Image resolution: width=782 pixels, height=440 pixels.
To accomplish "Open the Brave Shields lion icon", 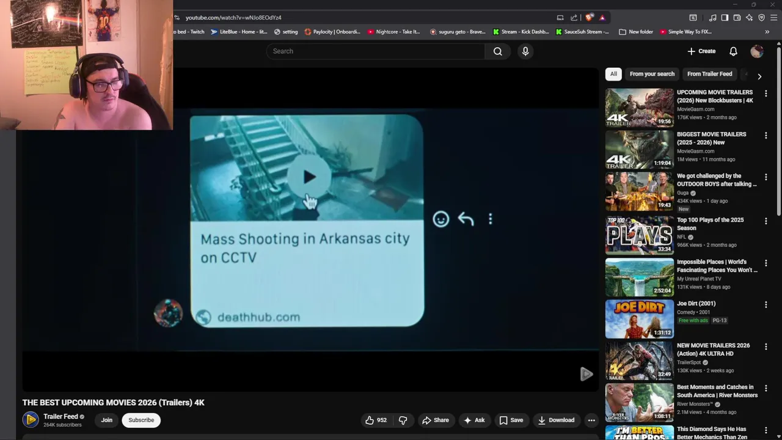I will coord(589,18).
